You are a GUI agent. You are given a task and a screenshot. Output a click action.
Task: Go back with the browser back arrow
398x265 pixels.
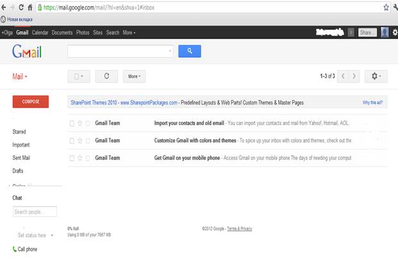coord(4,7)
